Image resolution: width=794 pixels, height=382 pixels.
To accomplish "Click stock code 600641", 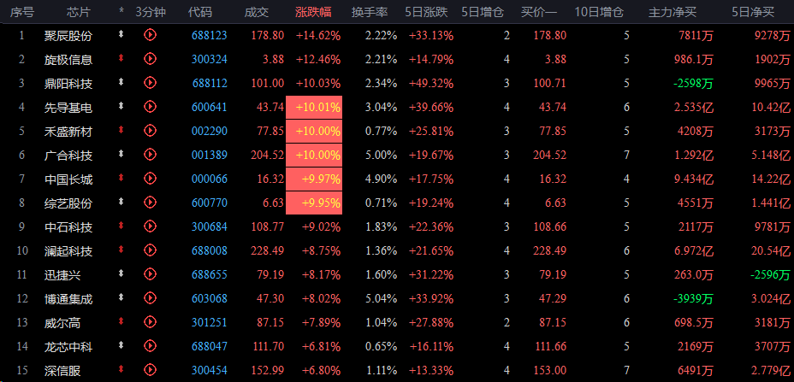I will [x=210, y=108].
